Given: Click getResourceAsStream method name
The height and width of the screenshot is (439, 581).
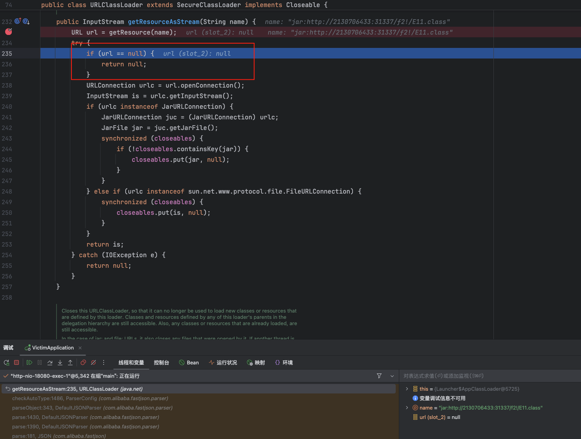Looking at the screenshot, I should (x=164, y=22).
